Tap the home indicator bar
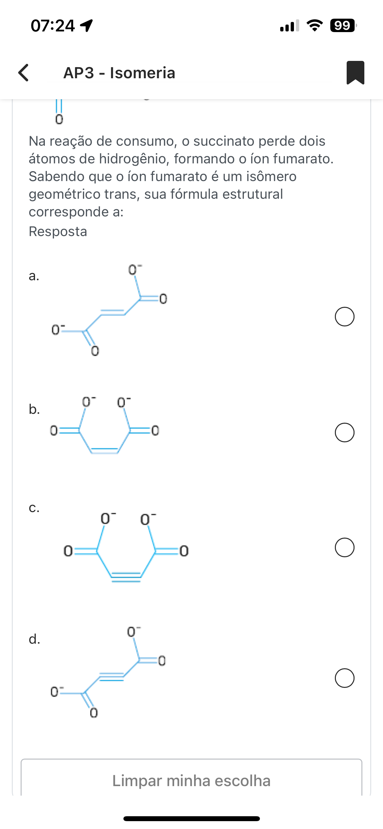 point(191,819)
